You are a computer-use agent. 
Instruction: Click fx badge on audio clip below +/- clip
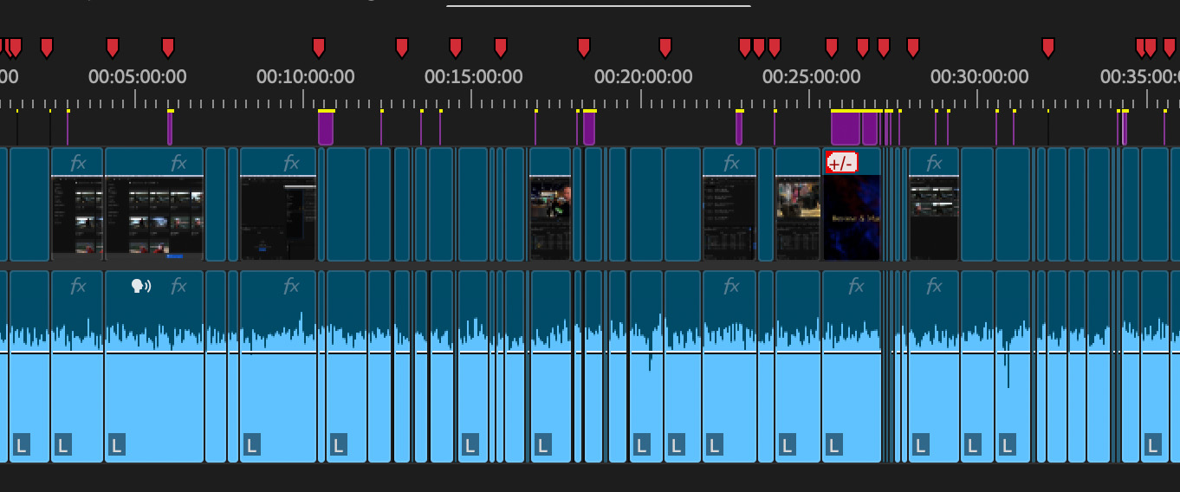[856, 286]
